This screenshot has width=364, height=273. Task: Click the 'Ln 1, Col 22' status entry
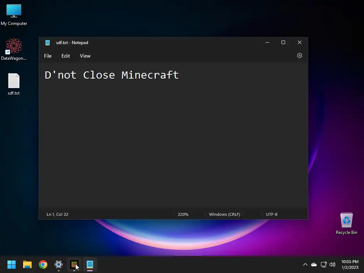pyautogui.click(x=58, y=214)
